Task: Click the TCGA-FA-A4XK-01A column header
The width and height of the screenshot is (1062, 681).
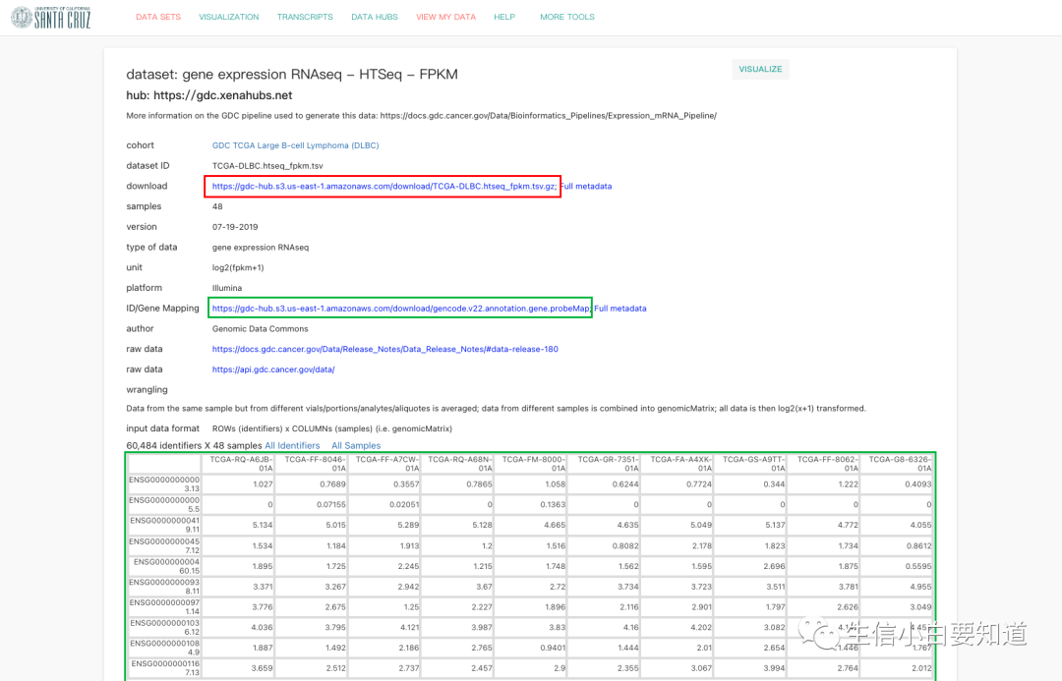Action: point(678,464)
